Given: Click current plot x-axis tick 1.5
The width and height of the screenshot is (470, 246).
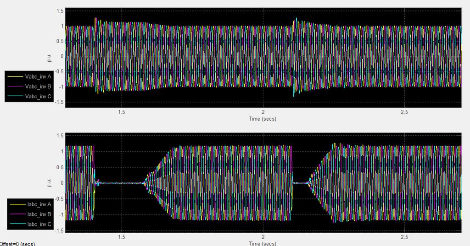Looking at the screenshot, I should (121, 237).
